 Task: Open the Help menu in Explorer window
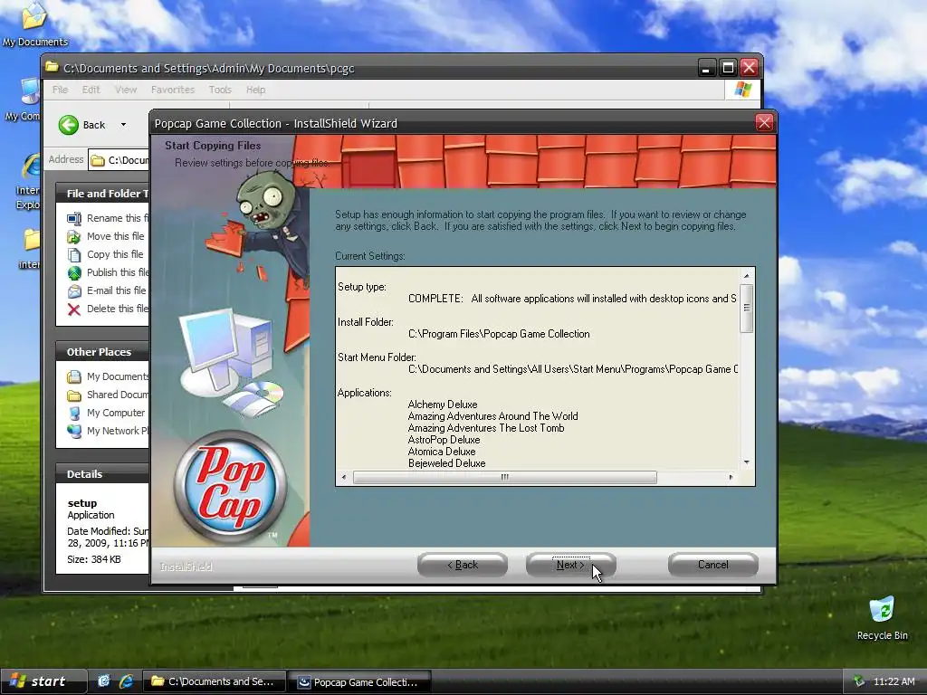click(x=255, y=90)
